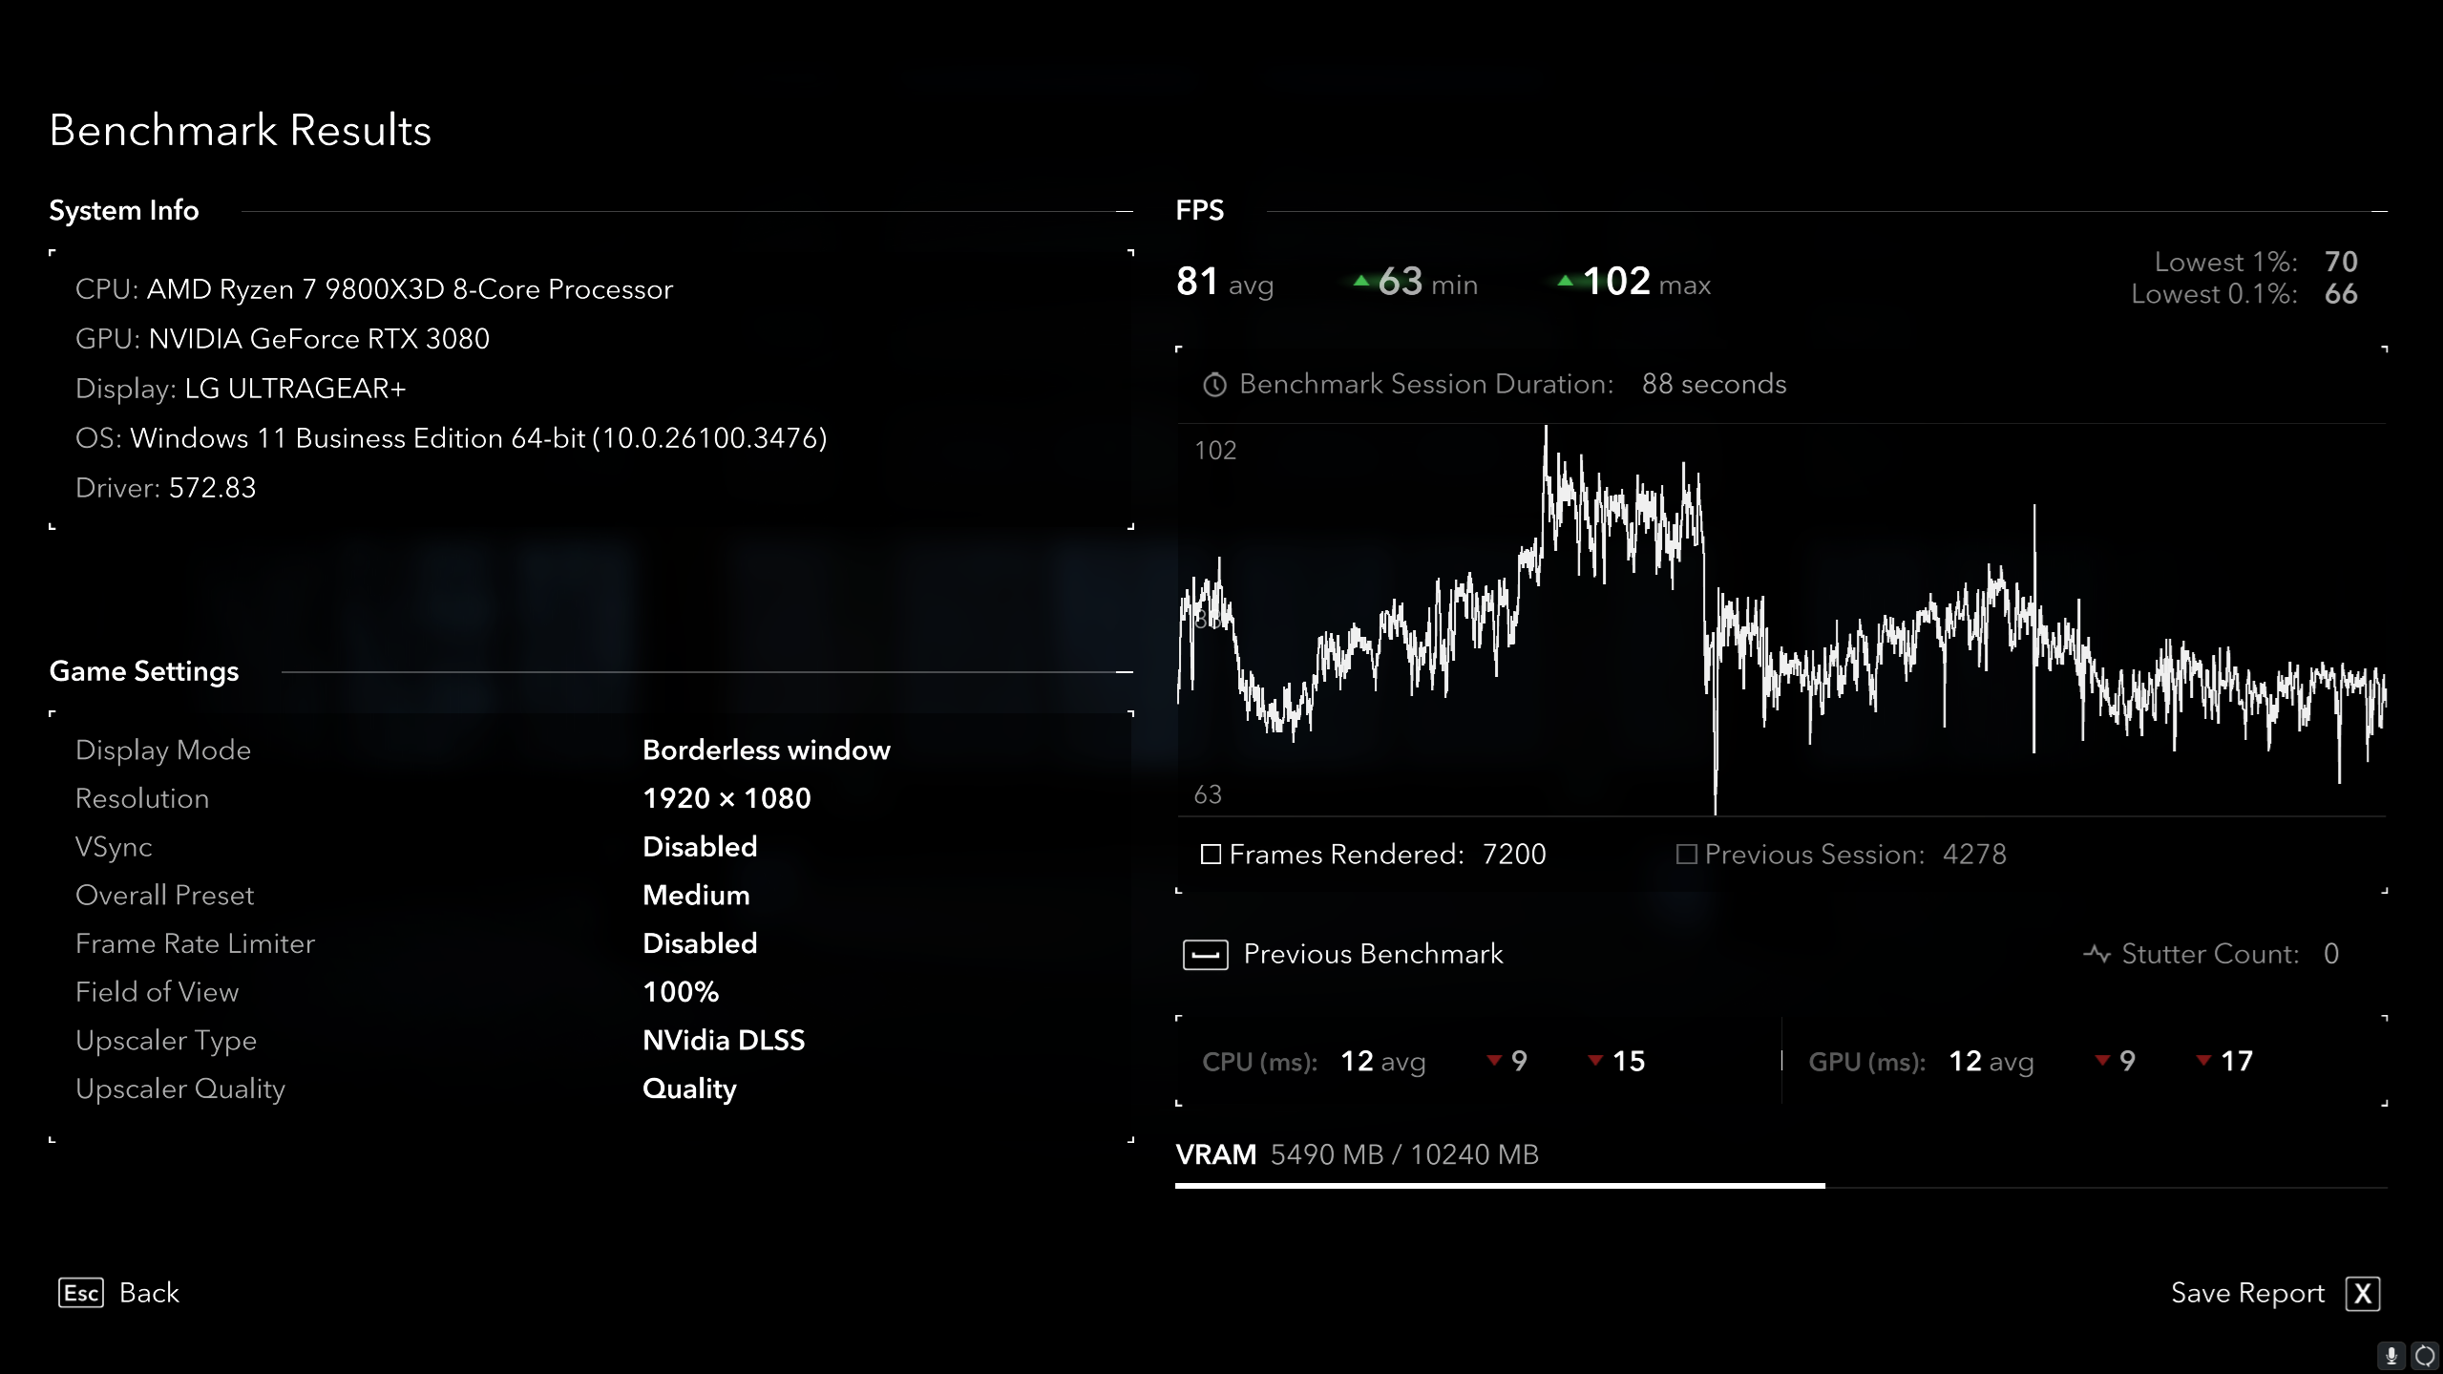Click the X key icon beside Save Report

tap(2363, 1294)
